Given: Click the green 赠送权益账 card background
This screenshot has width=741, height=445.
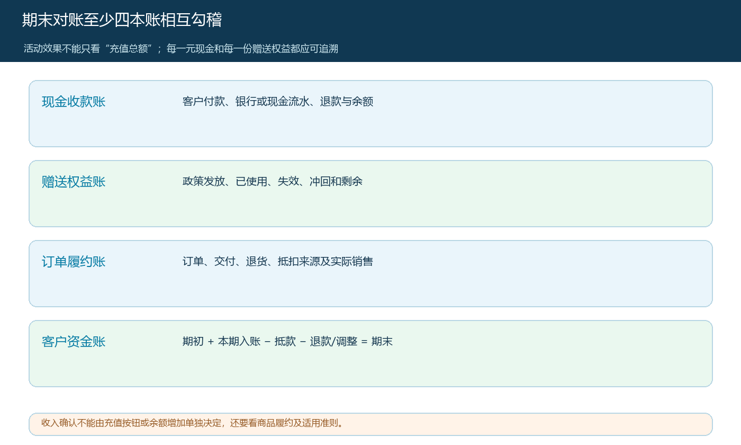Looking at the screenshot, I should 370,193.
